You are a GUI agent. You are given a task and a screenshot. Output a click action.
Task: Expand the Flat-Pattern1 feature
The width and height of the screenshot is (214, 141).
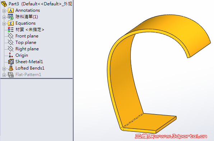click(x=4, y=75)
